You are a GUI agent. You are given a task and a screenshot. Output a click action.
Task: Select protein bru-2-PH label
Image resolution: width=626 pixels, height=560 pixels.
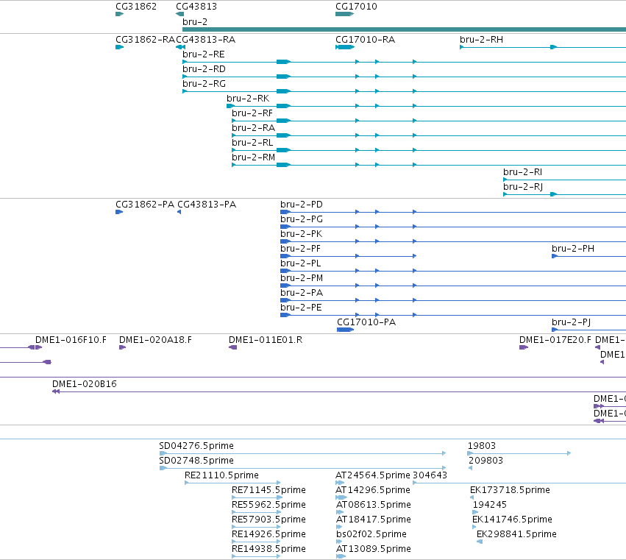573,249
